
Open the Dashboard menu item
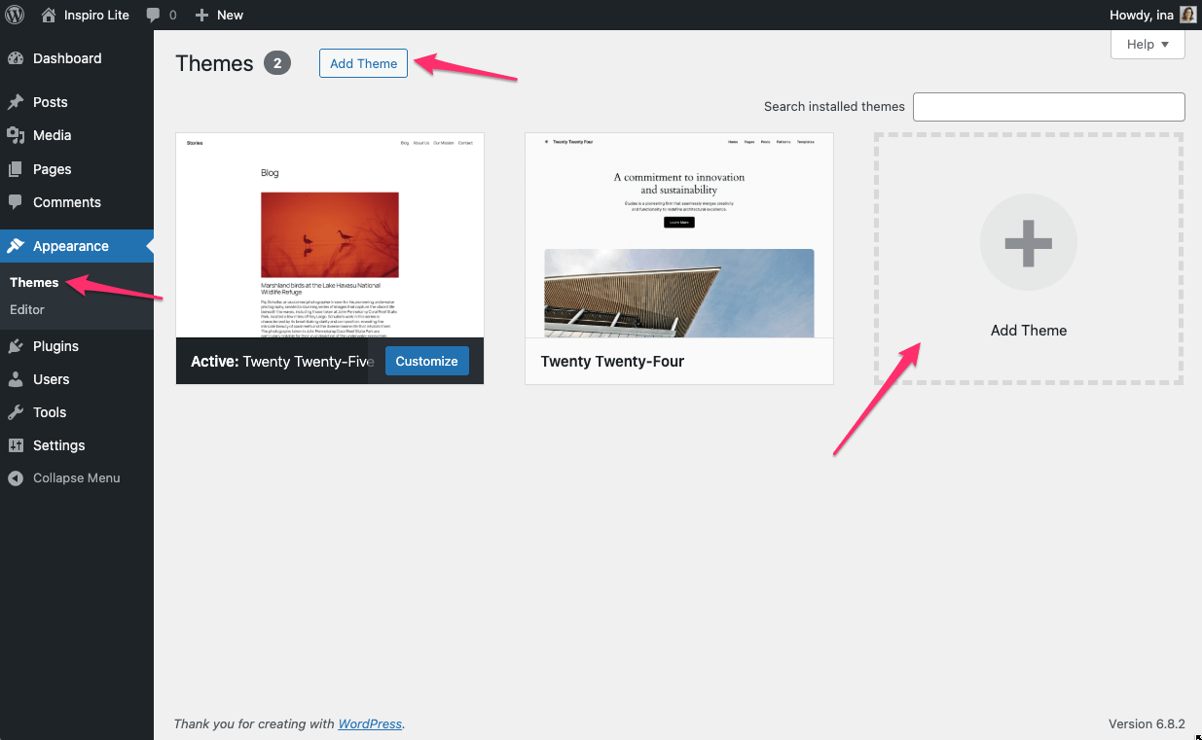tap(66, 58)
